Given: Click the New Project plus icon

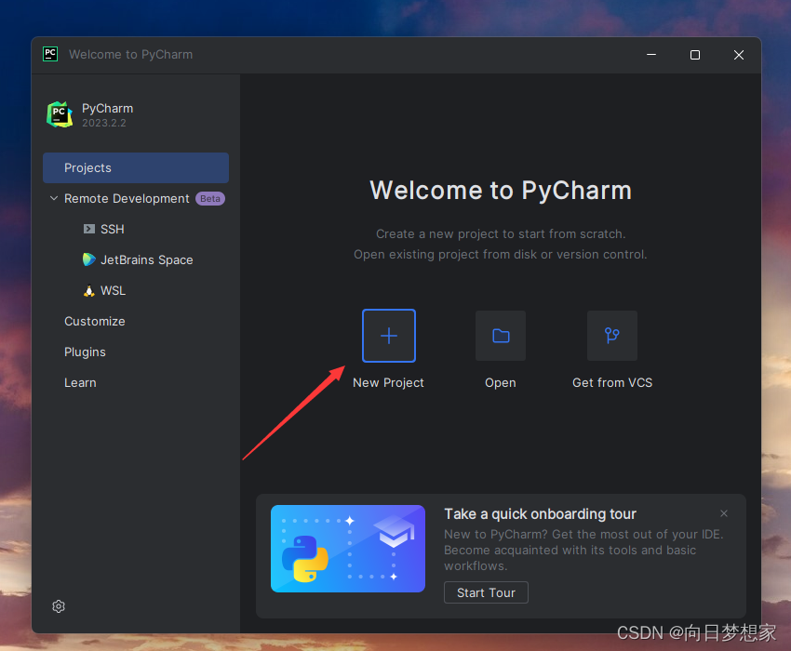Looking at the screenshot, I should coord(389,336).
